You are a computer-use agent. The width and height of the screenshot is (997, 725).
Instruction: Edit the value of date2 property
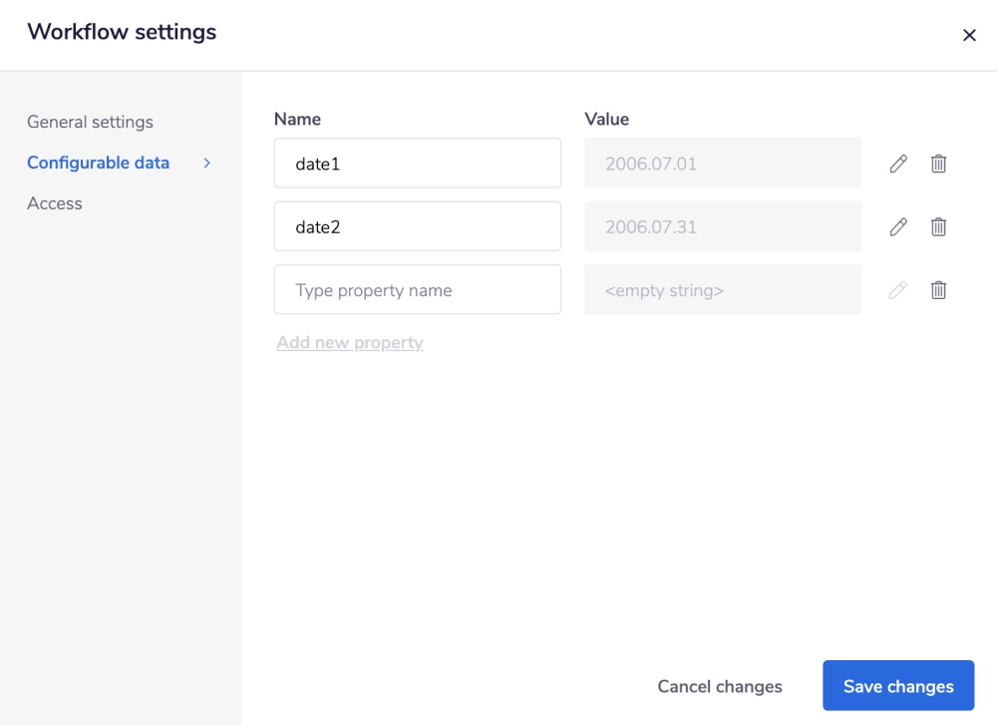click(x=897, y=226)
